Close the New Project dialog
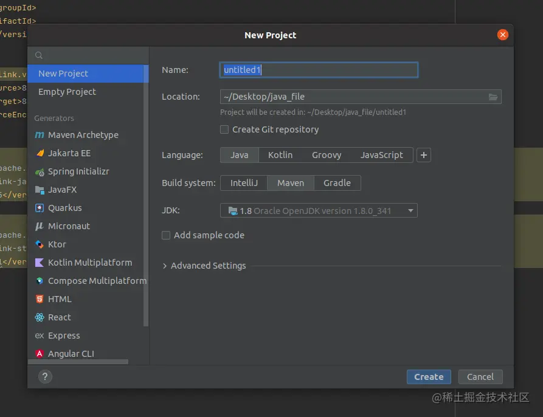The image size is (543, 417). (x=502, y=35)
